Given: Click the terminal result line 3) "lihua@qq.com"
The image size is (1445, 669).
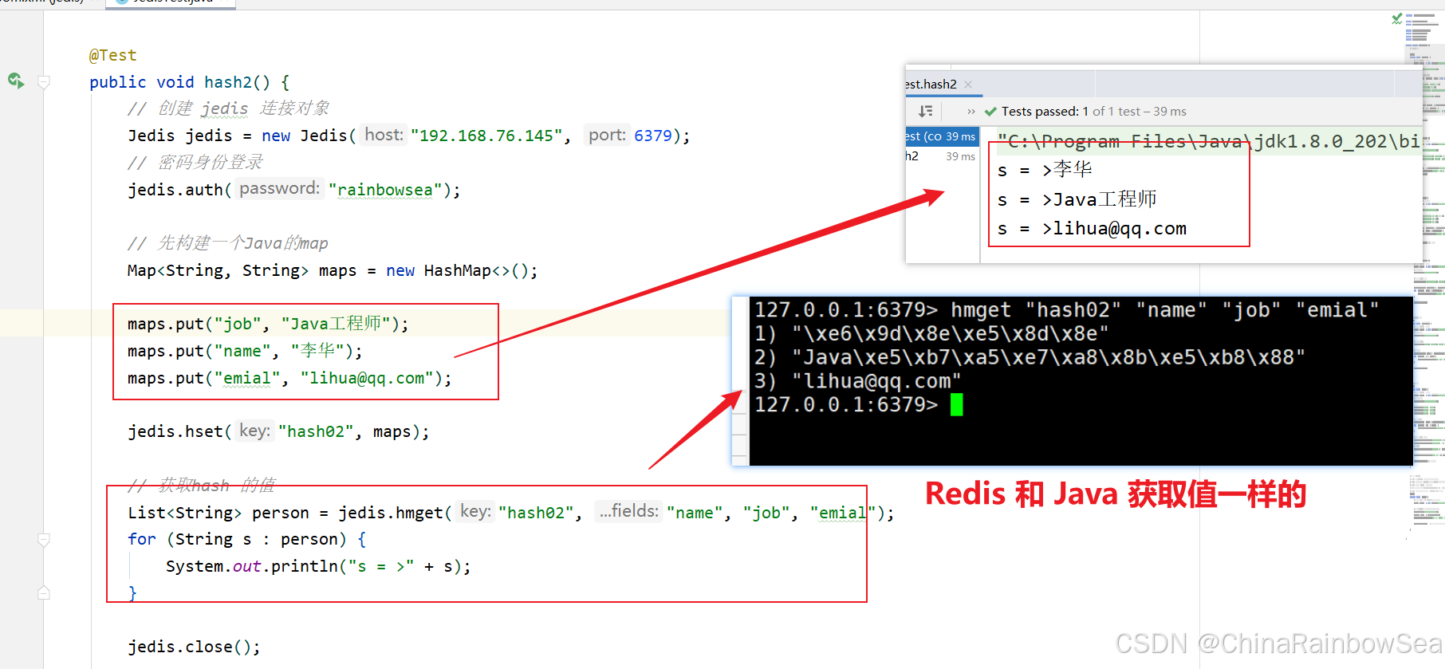Looking at the screenshot, I should [857, 381].
